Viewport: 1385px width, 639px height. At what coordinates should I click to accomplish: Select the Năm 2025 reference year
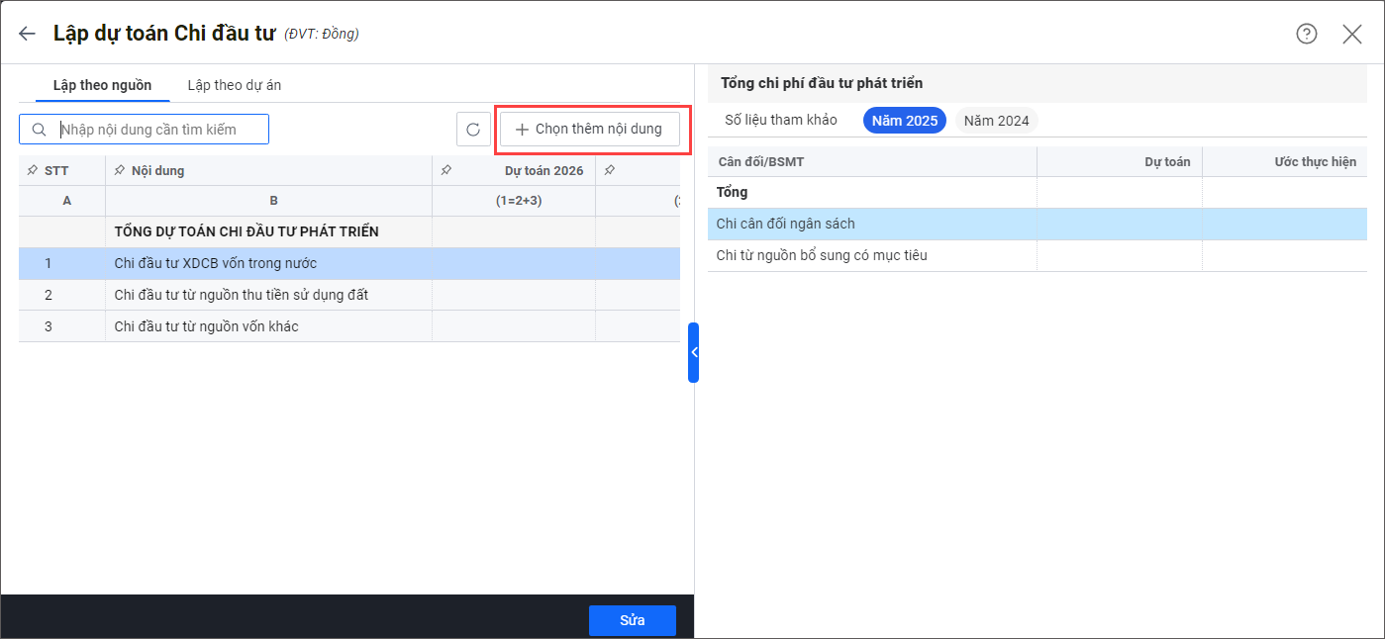(905, 121)
